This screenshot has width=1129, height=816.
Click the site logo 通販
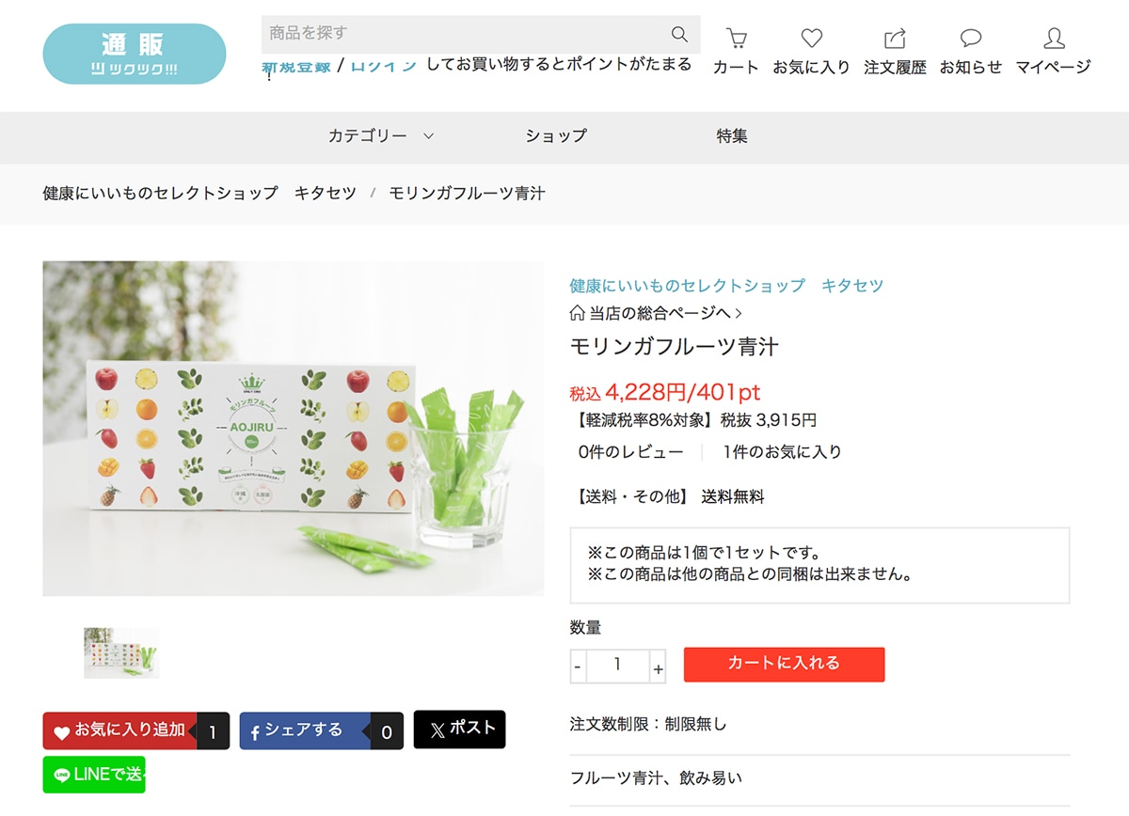point(135,54)
